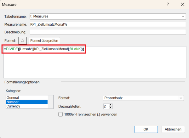
Task: Click [KPI_ZielUmsatzMonat] reference in the formula
Action: 53,50
